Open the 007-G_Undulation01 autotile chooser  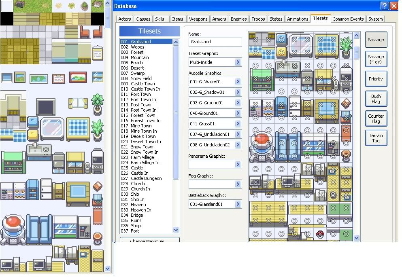pyautogui.click(x=238, y=134)
